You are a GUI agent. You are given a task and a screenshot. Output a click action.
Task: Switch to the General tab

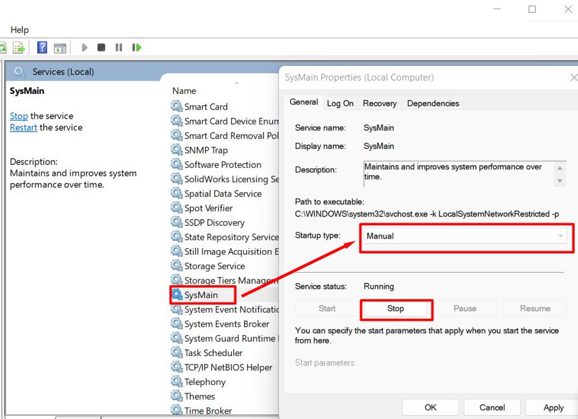pyautogui.click(x=304, y=102)
